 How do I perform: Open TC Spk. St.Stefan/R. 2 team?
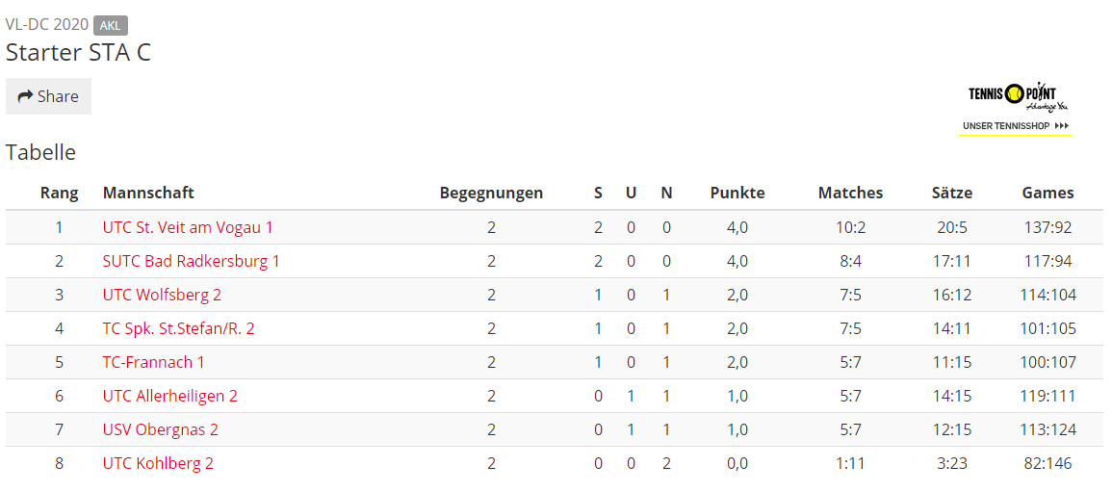point(179,329)
